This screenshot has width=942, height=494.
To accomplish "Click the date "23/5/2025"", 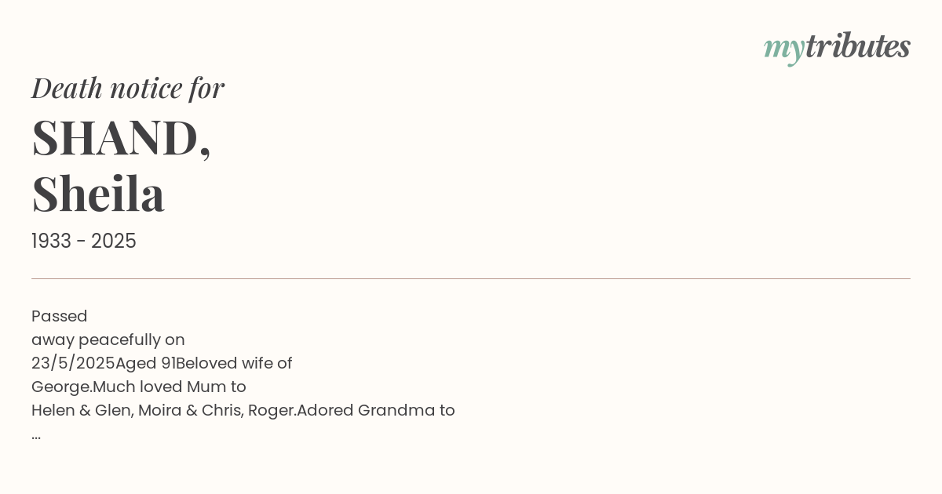I will (73, 363).
